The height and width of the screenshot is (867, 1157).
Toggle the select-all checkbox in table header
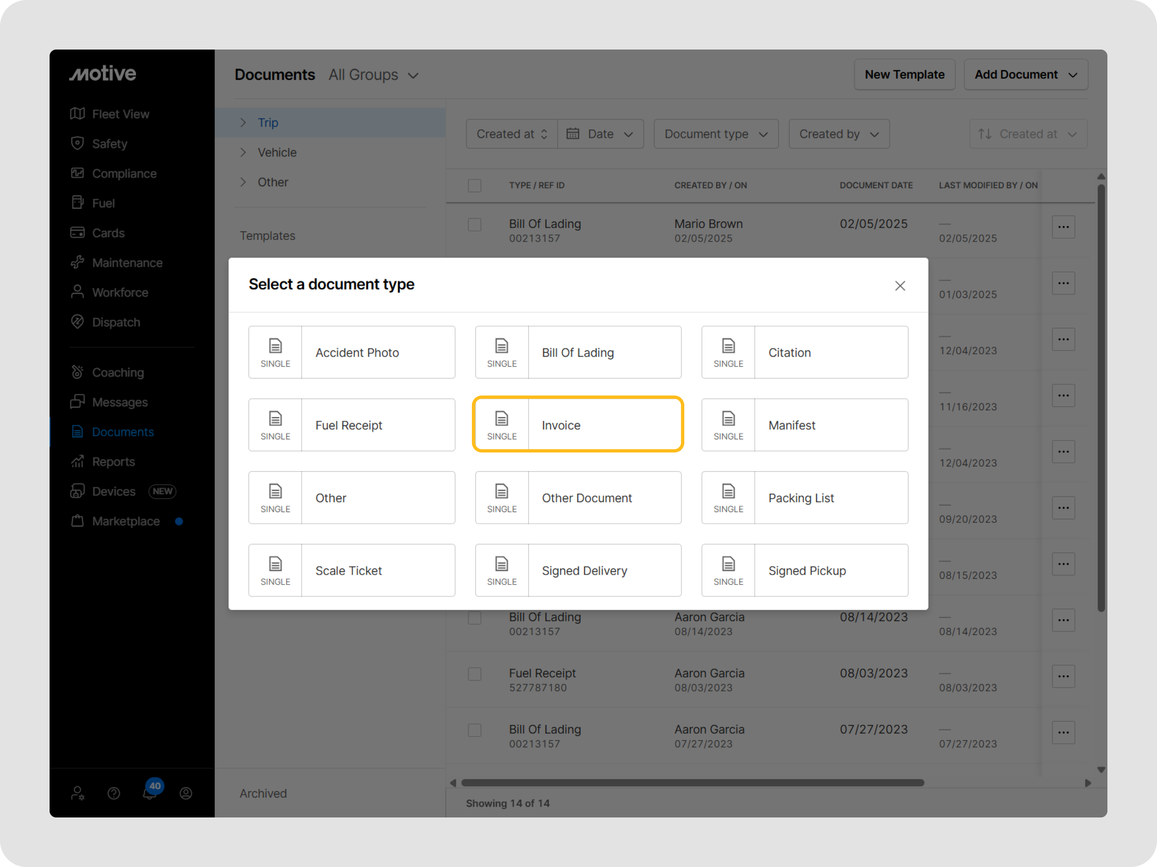[x=474, y=185]
